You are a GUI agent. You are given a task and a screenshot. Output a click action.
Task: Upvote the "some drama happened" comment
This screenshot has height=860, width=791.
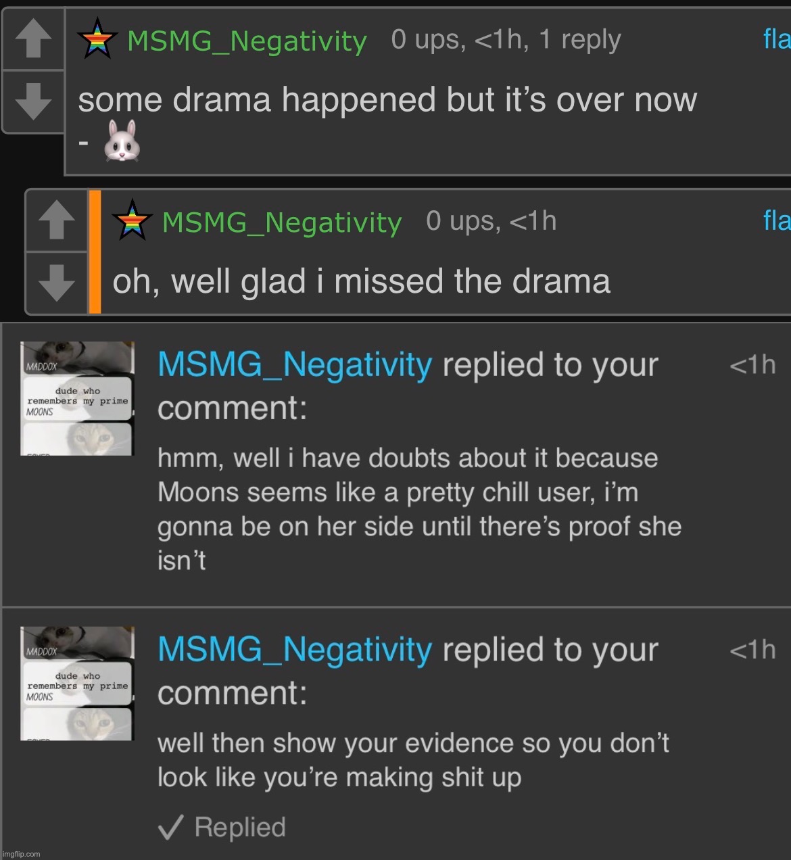click(x=32, y=39)
